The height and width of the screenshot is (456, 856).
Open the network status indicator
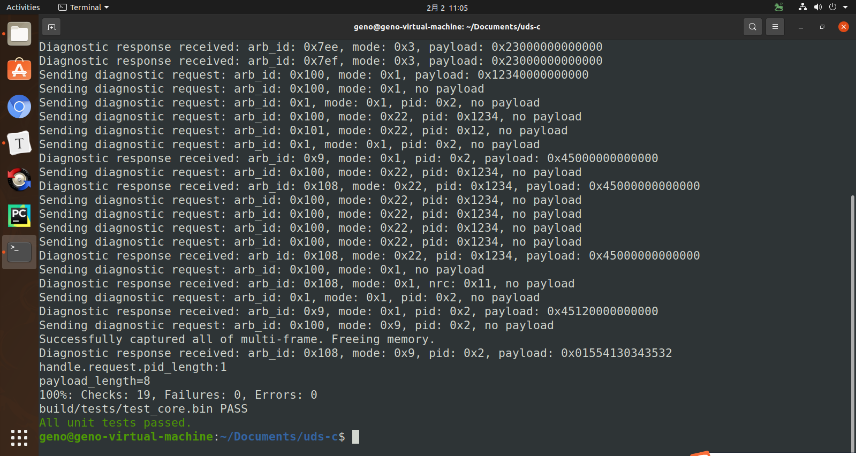(802, 7)
